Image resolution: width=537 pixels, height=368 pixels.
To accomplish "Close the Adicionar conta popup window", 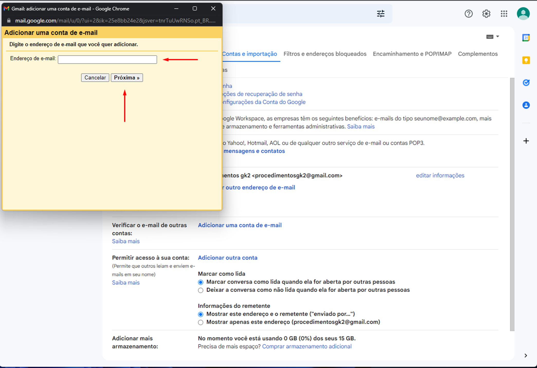I will point(213,8).
